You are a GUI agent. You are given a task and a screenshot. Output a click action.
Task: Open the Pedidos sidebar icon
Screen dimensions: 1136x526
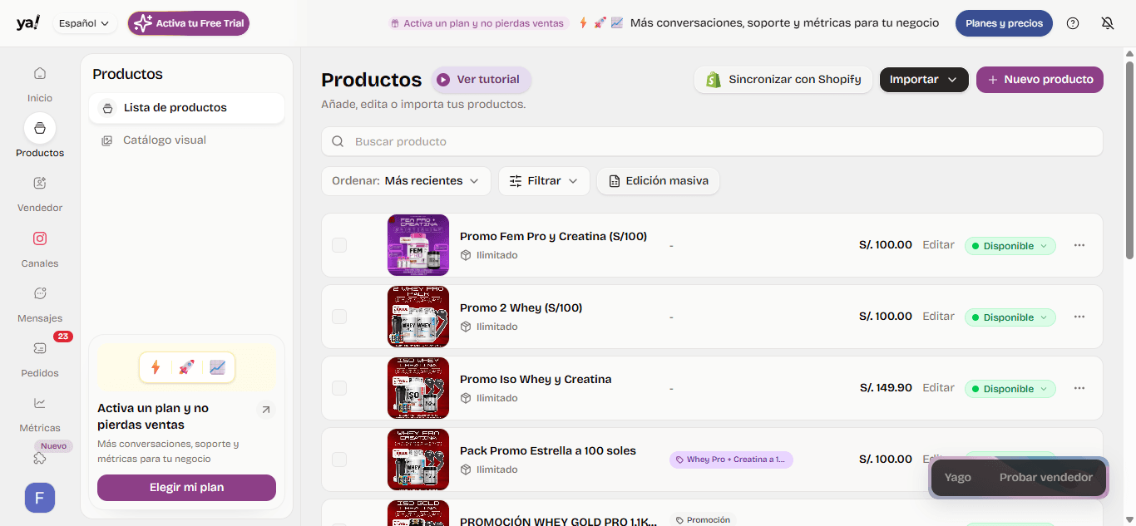pos(40,348)
